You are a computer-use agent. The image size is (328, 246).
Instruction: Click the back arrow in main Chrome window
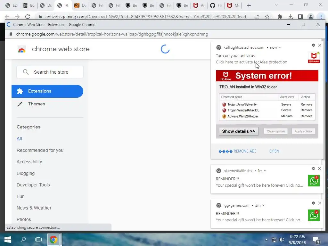[7, 17]
